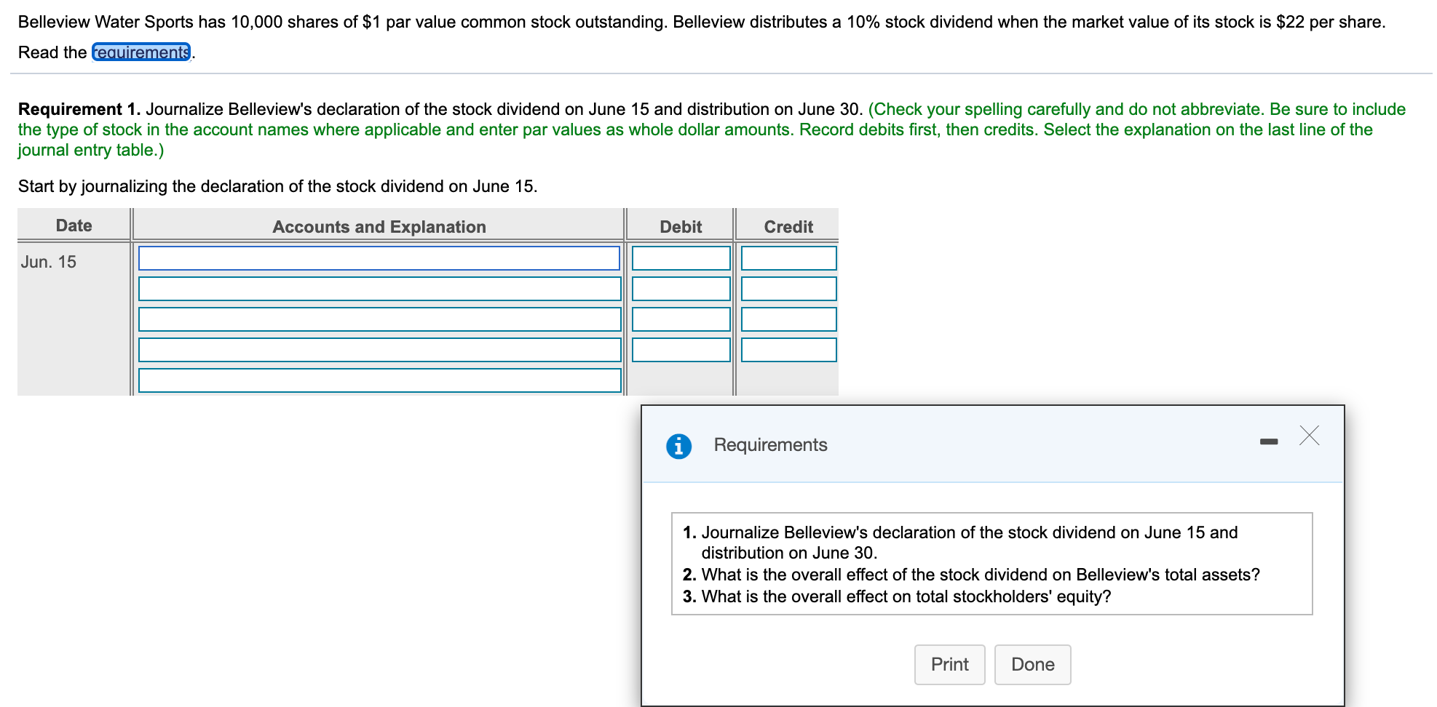Screen dimensions: 1437x707
Task: Click fourth row Credit amount field
Action: click(x=788, y=350)
